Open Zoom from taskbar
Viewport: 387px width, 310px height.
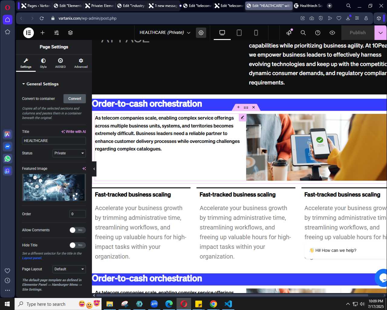[x=154, y=304]
